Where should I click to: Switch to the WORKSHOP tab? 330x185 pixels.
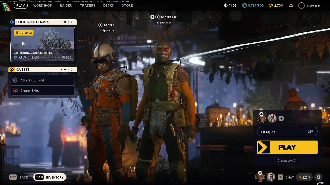pyautogui.click(x=42, y=5)
